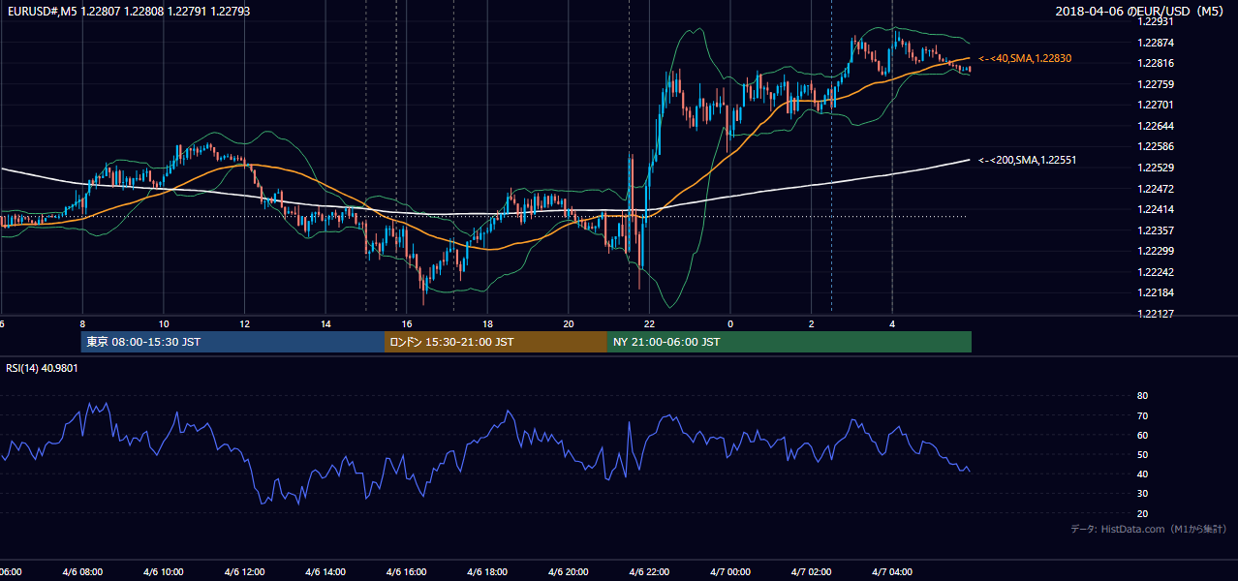Click the 4/6 14:00 bottom date label
The width and height of the screenshot is (1238, 581).
(325, 572)
